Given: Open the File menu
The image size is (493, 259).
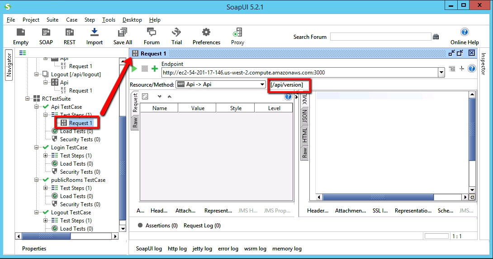Looking at the screenshot, I should click(x=11, y=20).
